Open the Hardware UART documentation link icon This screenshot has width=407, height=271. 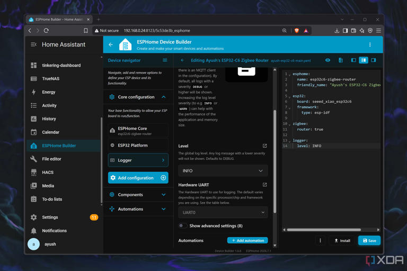coord(265,185)
